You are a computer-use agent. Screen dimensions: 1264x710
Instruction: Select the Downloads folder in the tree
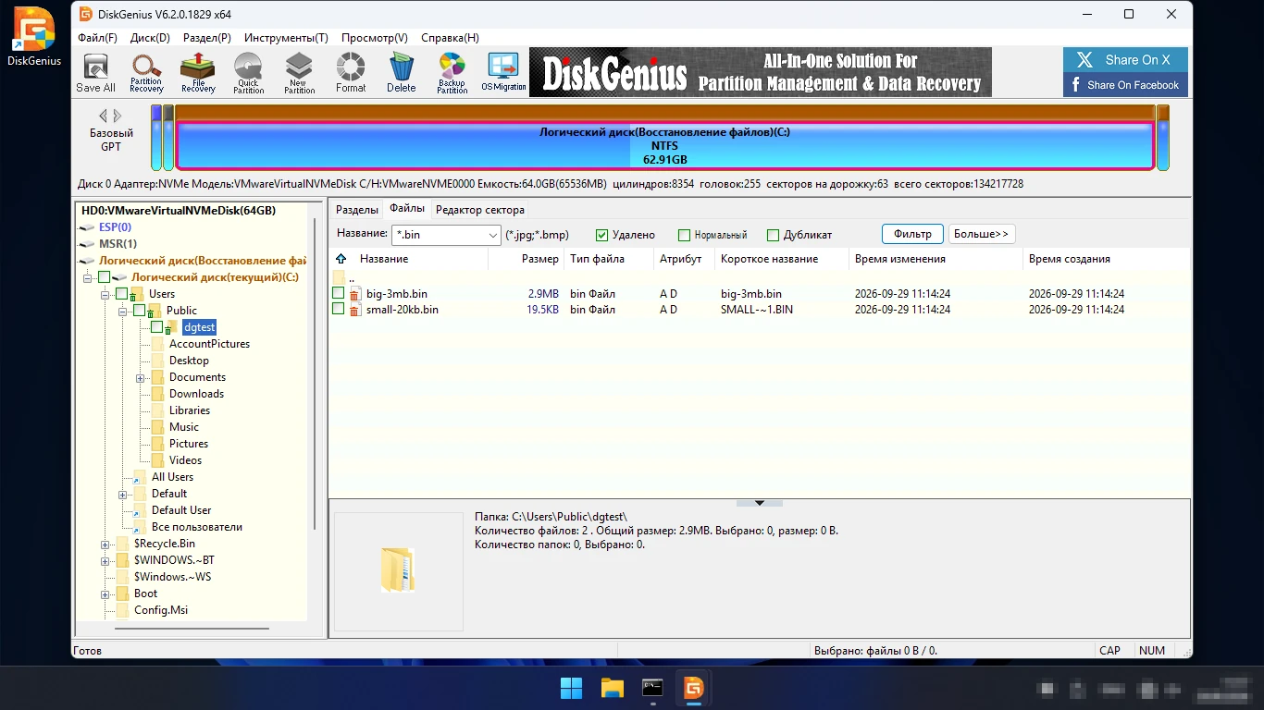(x=196, y=394)
